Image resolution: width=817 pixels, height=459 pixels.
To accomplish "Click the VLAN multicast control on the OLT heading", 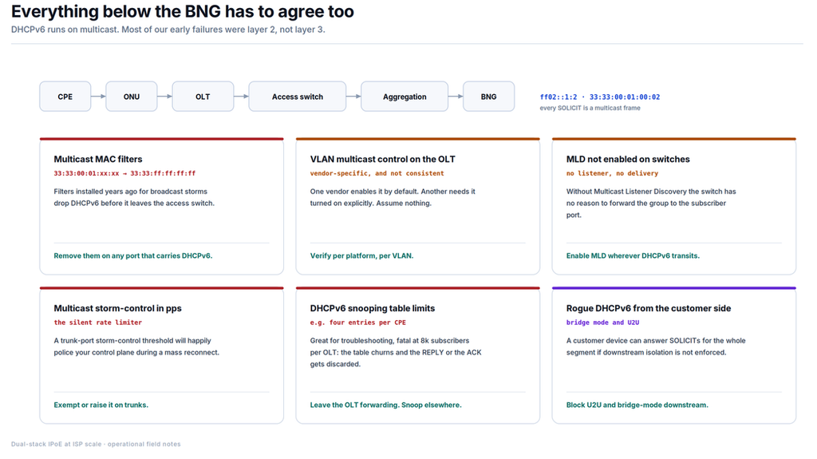I will coord(382,159).
